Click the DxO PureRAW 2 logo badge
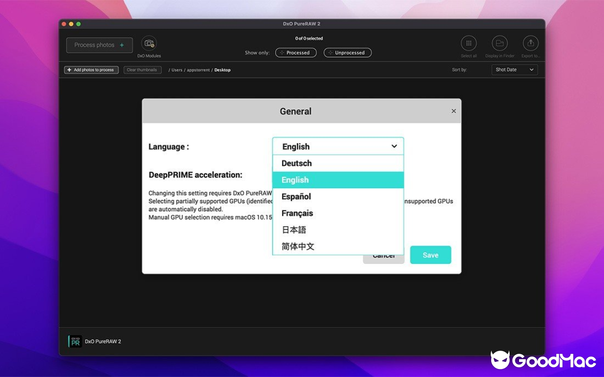Screen dimensions: 604x377 (75, 341)
